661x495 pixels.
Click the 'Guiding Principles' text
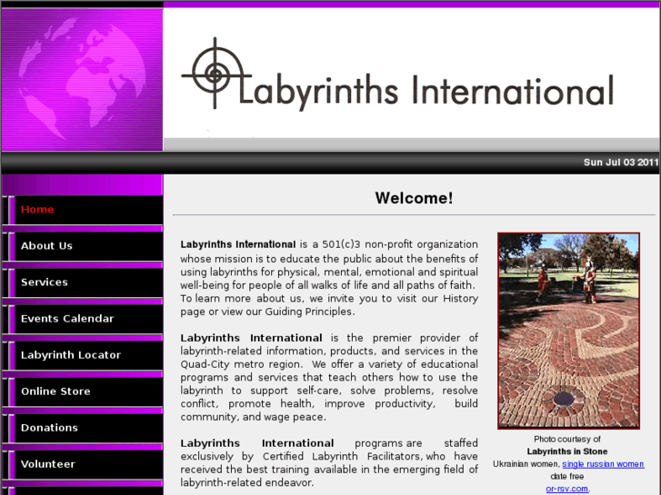(308, 312)
